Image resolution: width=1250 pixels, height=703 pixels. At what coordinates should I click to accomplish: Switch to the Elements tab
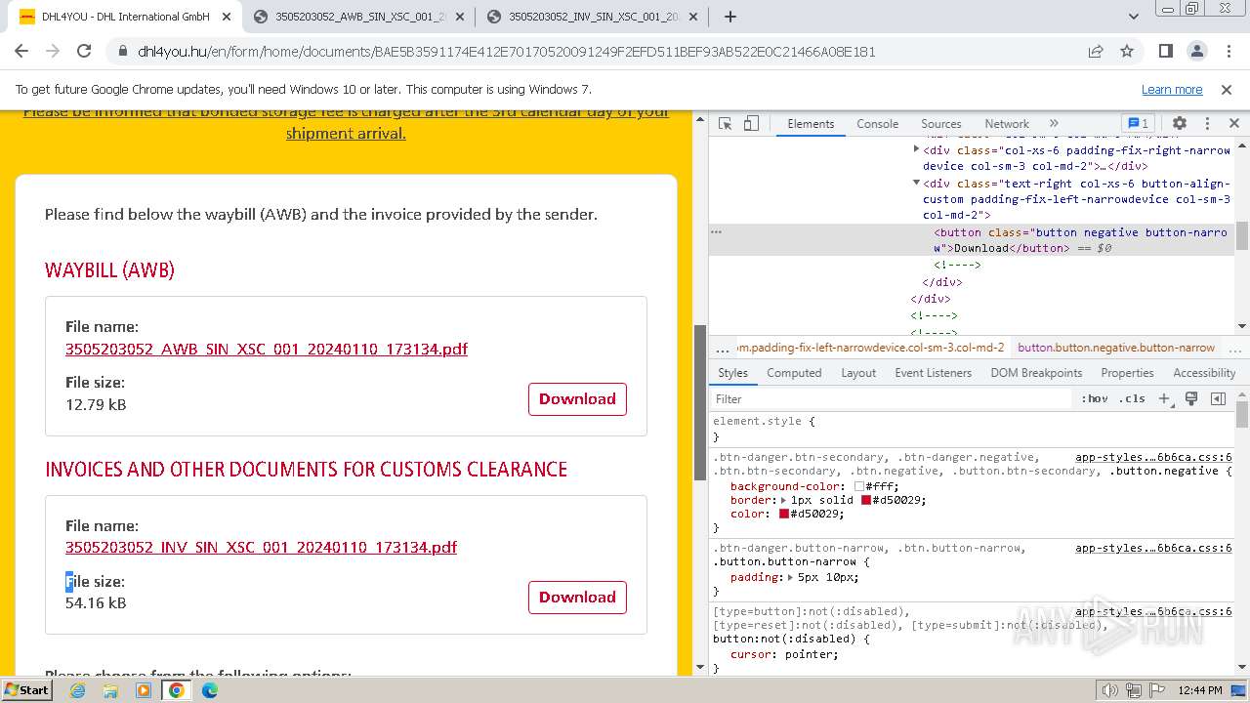tap(811, 124)
